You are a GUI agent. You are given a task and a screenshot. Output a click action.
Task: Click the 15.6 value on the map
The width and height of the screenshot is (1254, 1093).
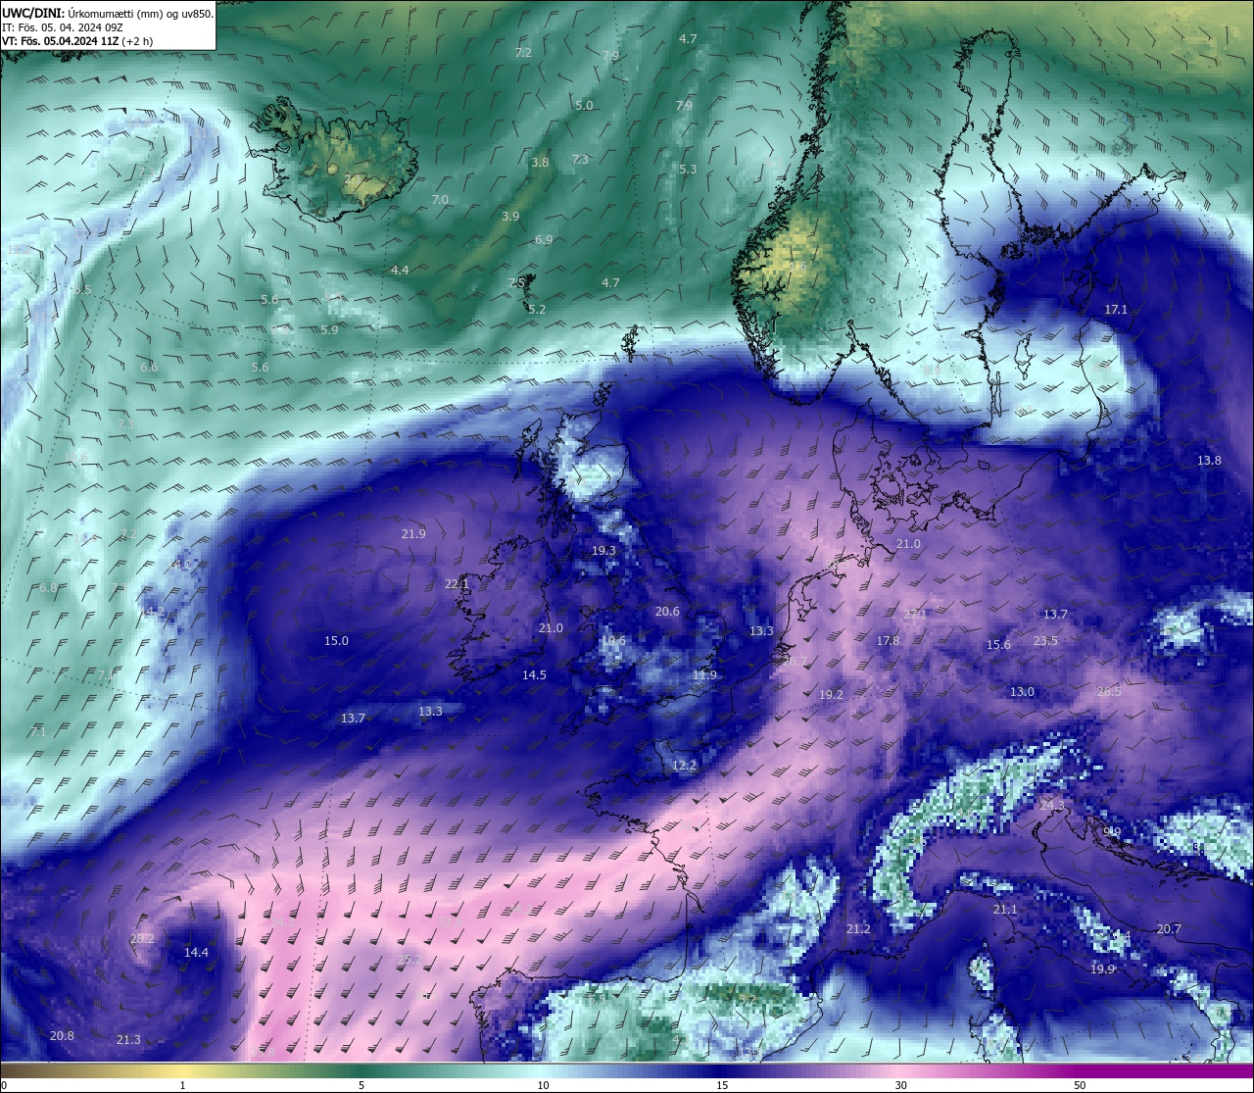[x=998, y=644]
